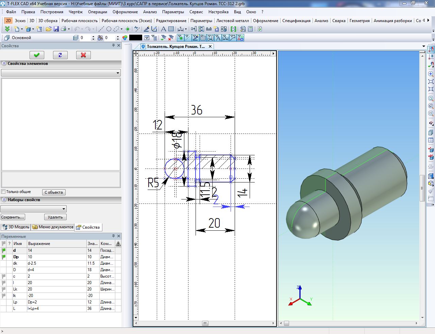This screenshot has width=435, height=334.
Task: Click the Open file folder icon
Action: point(48,29)
